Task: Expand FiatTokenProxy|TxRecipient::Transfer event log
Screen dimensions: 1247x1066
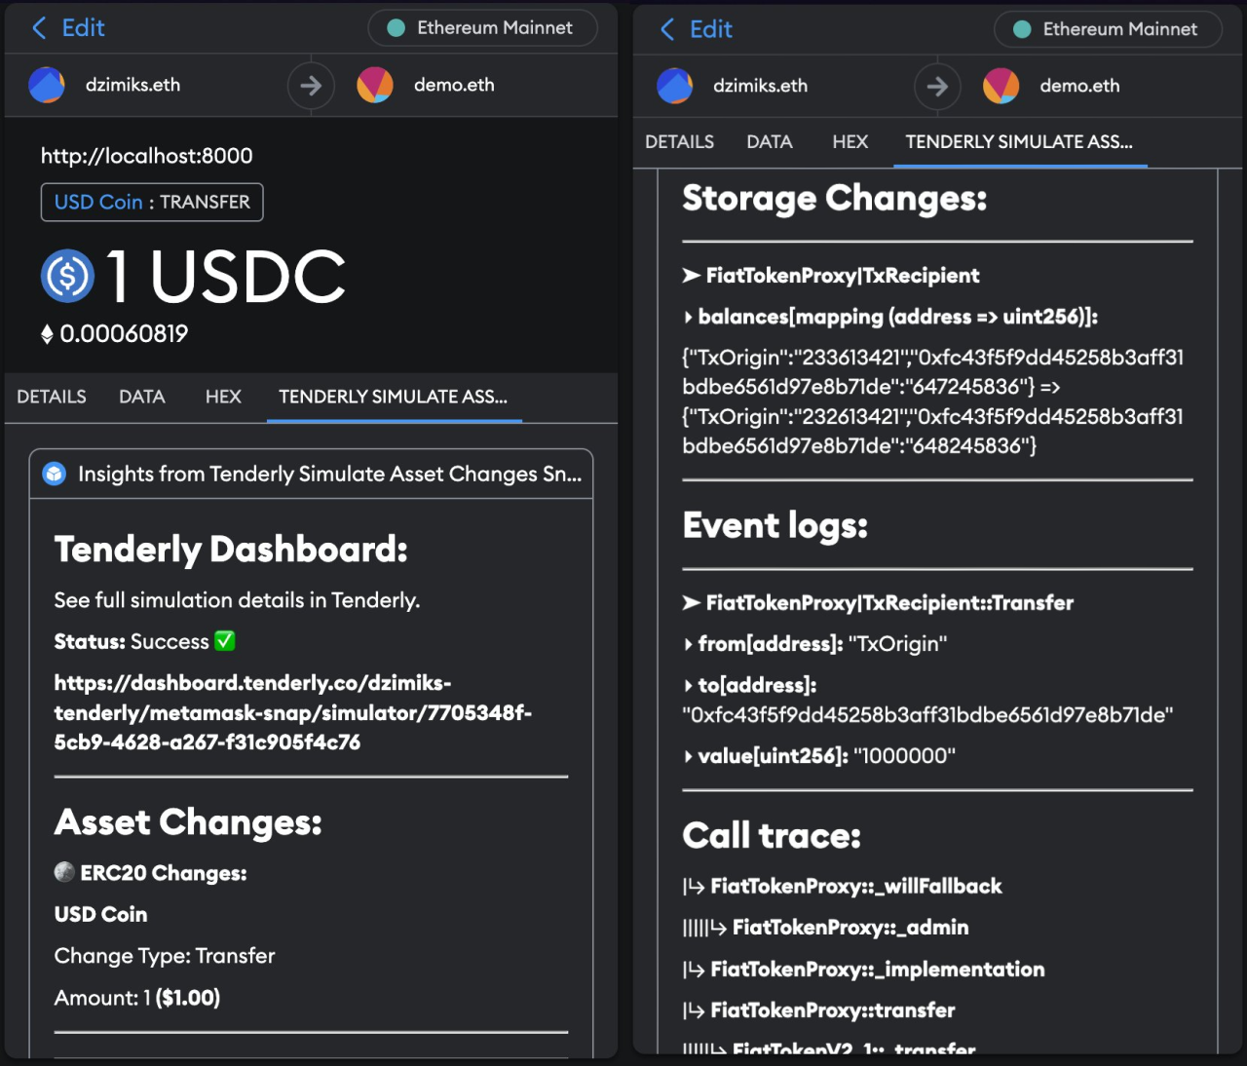Action: click(878, 603)
